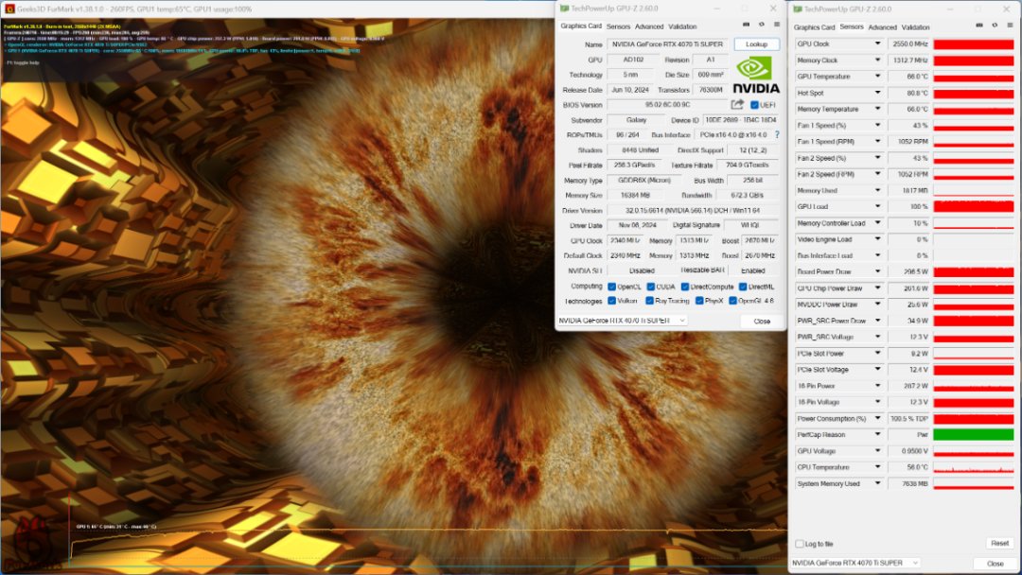
Task: Click the FurMark title bar app icon
Action: pyautogui.click(x=9, y=9)
